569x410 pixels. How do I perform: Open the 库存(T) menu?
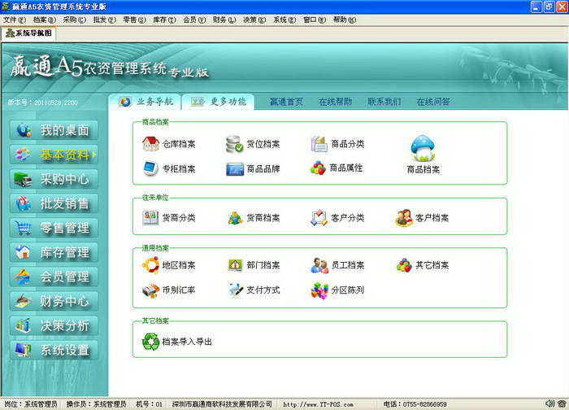point(164,20)
